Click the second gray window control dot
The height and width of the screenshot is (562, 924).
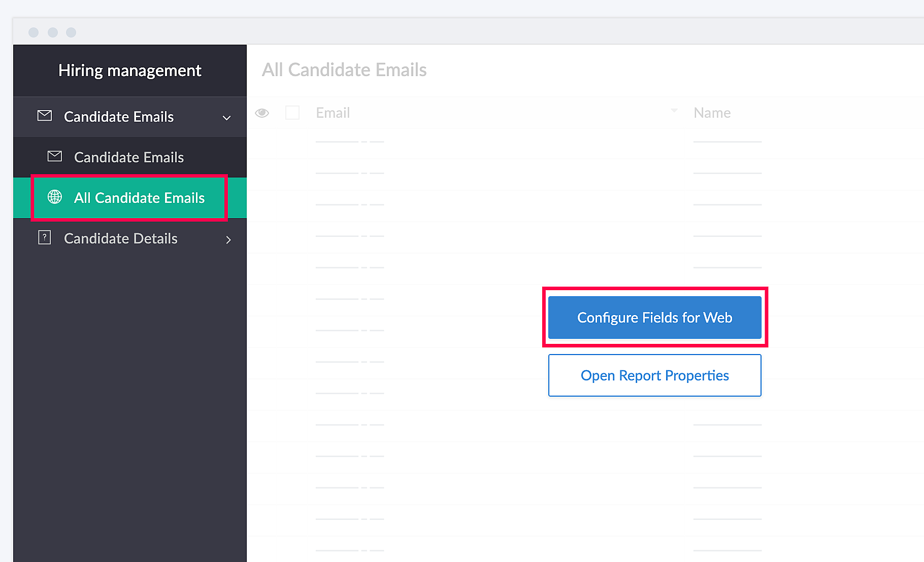[53, 32]
